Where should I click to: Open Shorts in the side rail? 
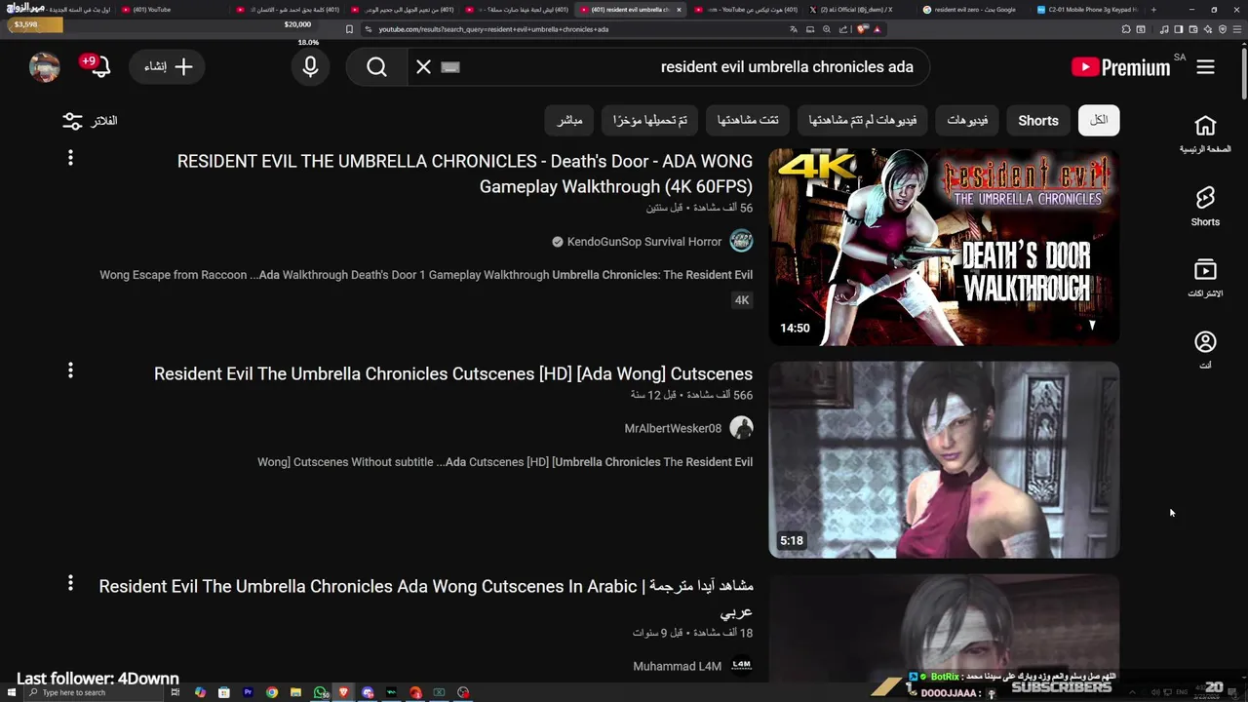[x=1205, y=207]
